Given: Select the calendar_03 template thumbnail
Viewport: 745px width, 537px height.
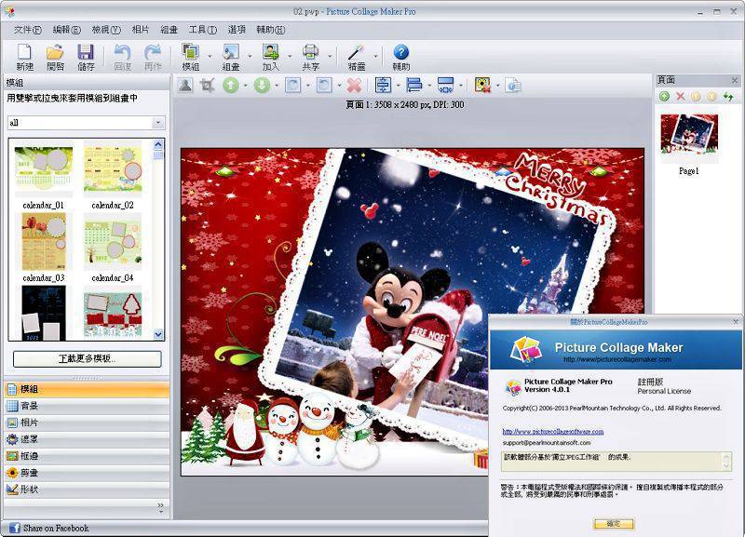Looking at the screenshot, I should (x=44, y=242).
